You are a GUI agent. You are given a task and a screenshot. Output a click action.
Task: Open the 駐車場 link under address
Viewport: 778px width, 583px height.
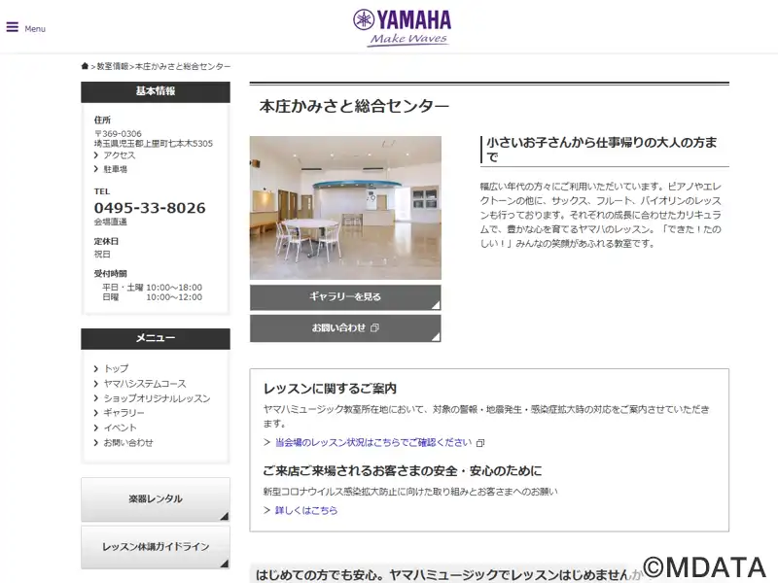[x=115, y=169]
